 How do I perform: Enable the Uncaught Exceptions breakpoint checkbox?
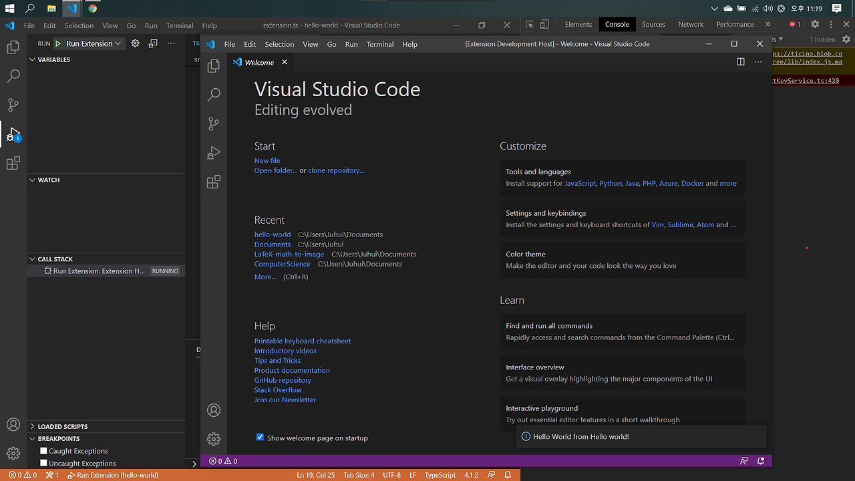coord(44,463)
